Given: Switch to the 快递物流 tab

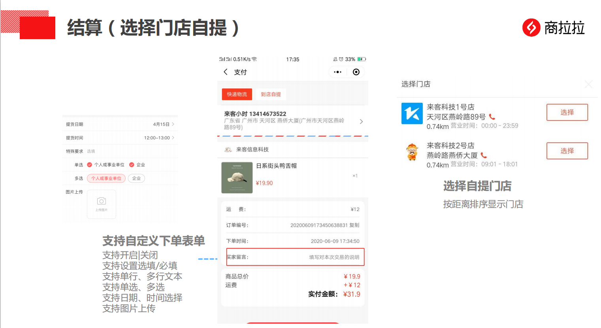Looking at the screenshot, I should (237, 94).
